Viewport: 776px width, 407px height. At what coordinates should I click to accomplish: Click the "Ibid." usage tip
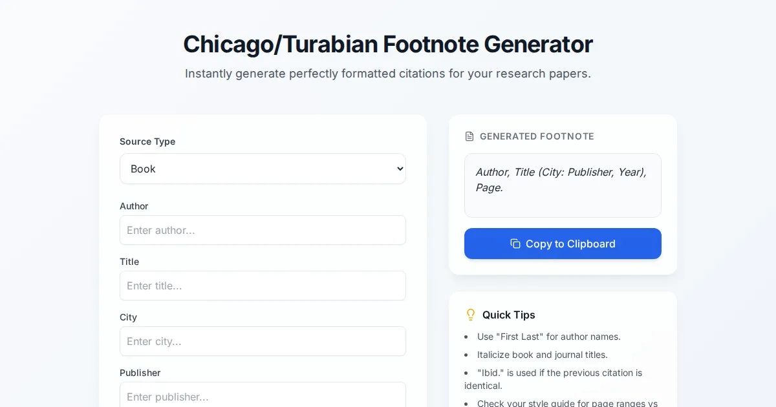pos(559,373)
